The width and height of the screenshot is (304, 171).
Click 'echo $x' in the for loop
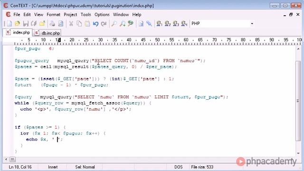click(x=36, y=139)
